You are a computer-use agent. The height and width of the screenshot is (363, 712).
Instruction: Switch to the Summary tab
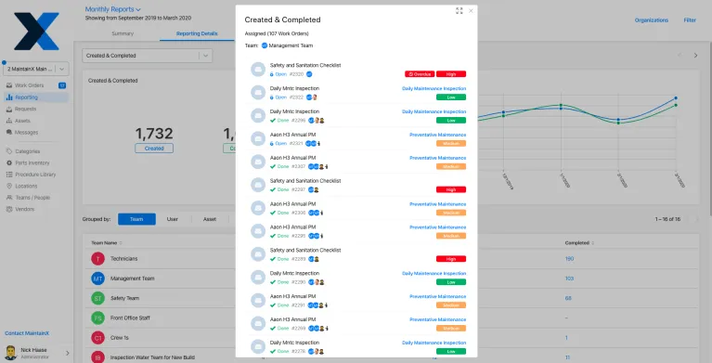(x=123, y=33)
